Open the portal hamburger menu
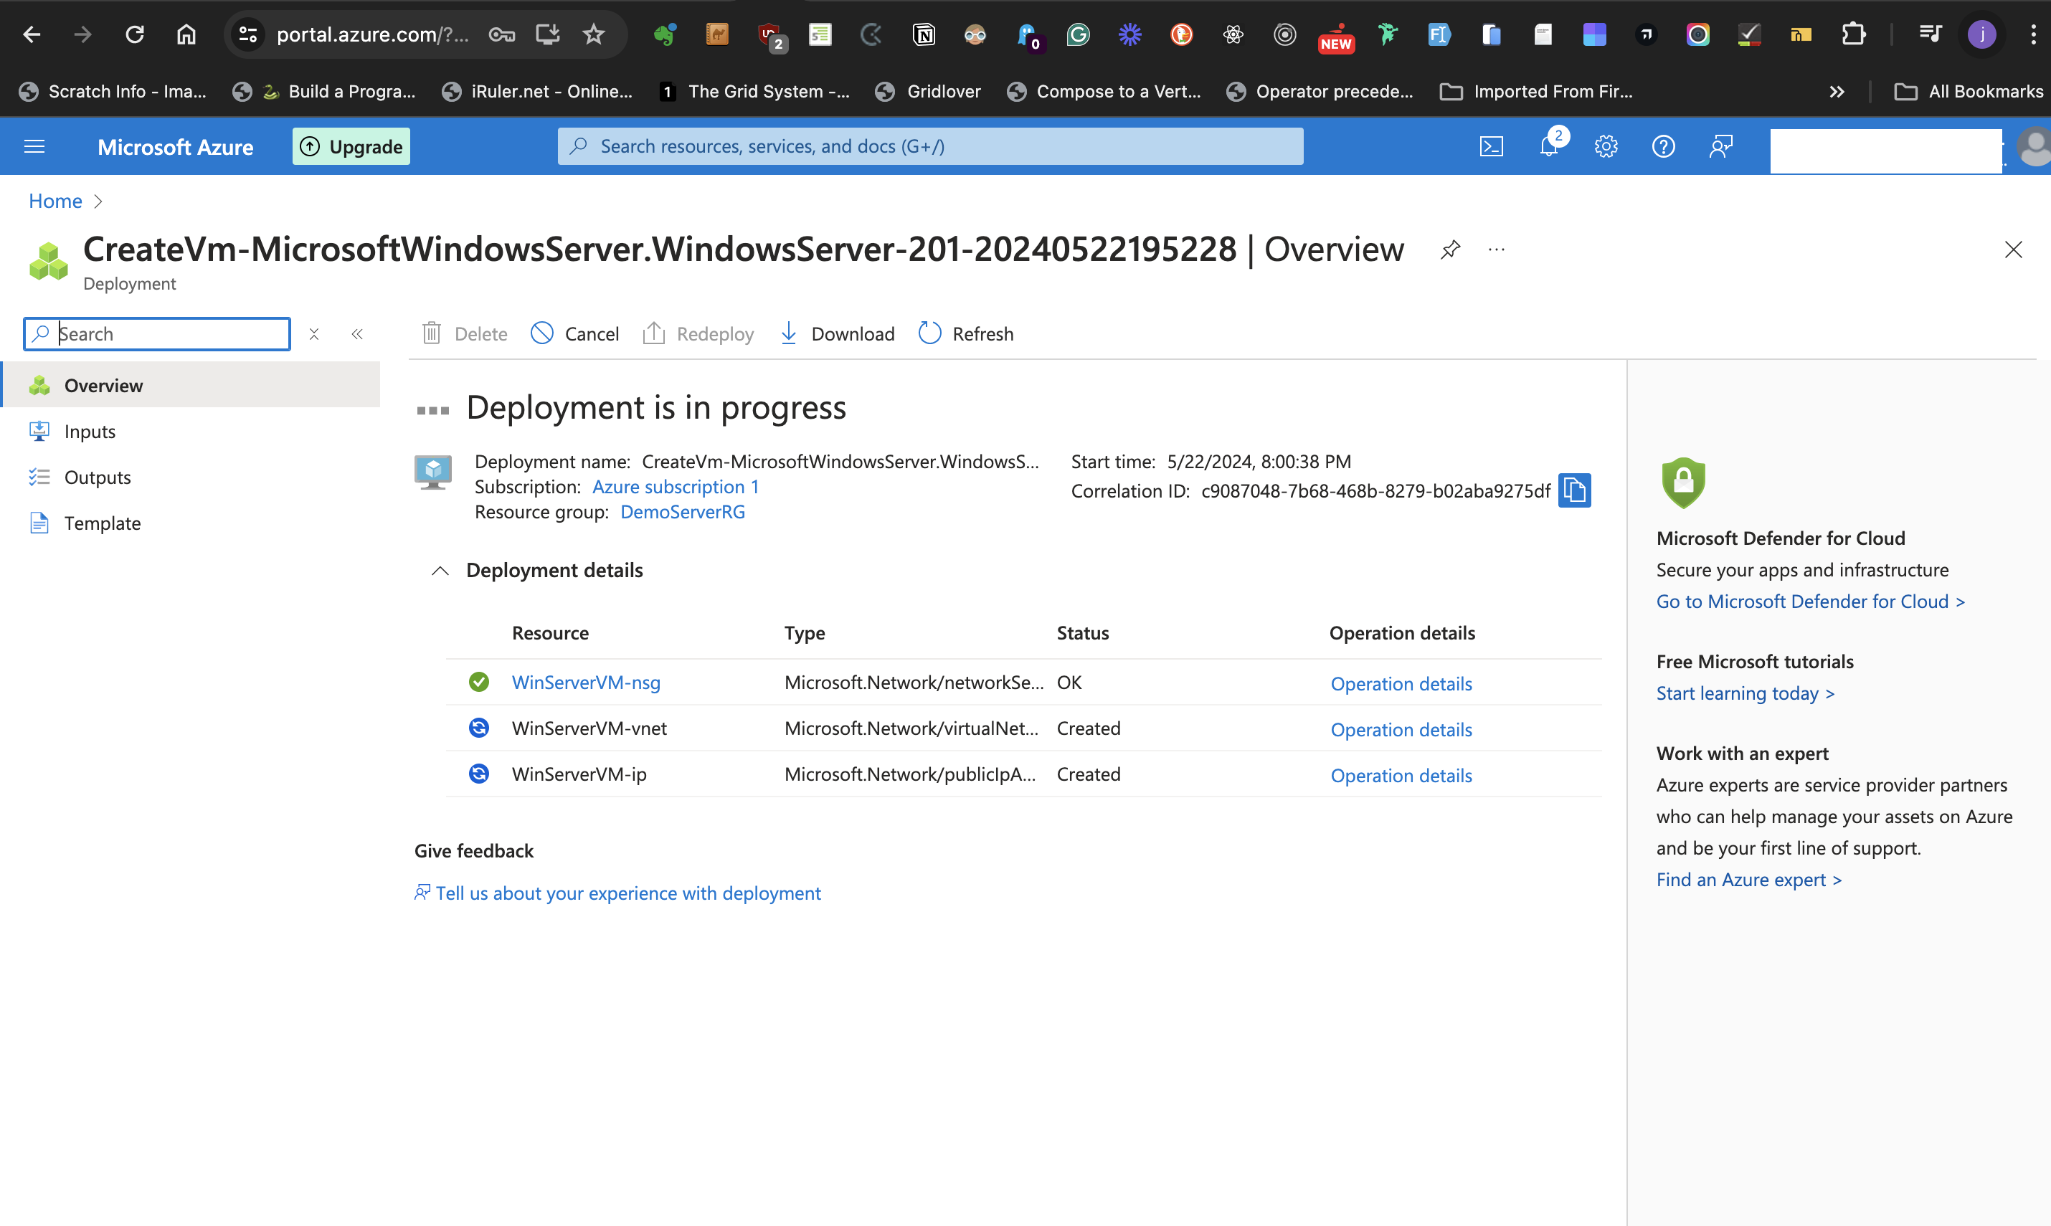This screenshot has height=1226, width=2051. (34, 146)
